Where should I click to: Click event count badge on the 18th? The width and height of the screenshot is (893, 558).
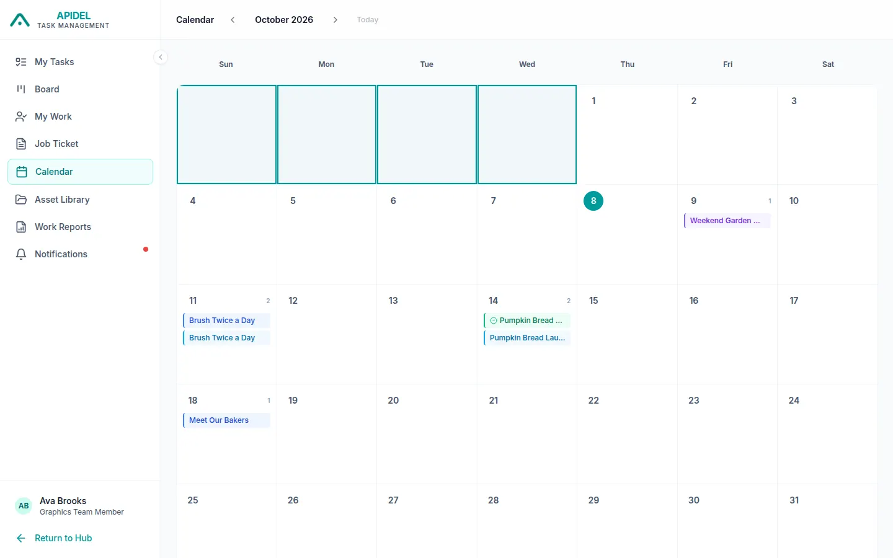coord(269,401)
